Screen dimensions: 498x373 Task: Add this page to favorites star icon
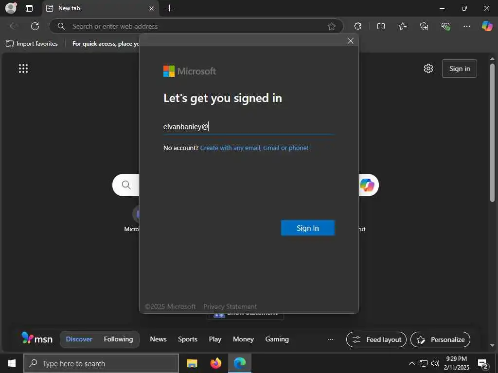pyautogui.click(x=332, y=26)
